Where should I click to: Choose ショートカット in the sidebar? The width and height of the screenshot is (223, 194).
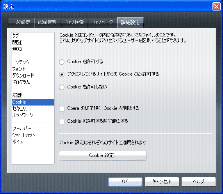[x=33, y=135]
